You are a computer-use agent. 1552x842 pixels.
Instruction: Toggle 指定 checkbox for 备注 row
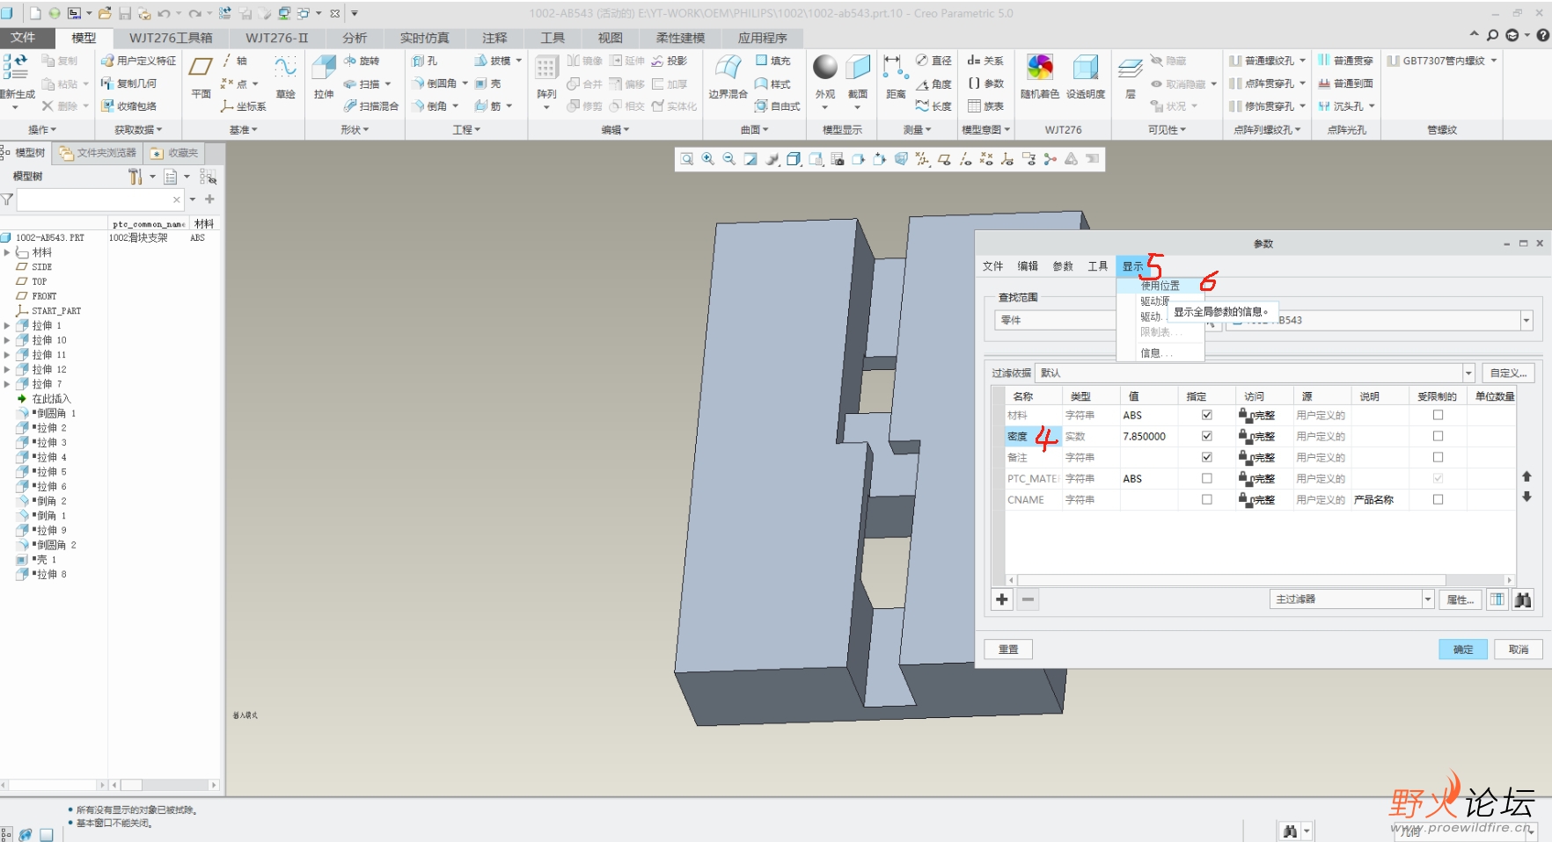pyautogui.click(x=1206, y=457)
